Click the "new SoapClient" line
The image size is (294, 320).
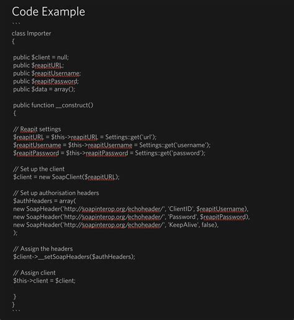[x=66, y=177]
